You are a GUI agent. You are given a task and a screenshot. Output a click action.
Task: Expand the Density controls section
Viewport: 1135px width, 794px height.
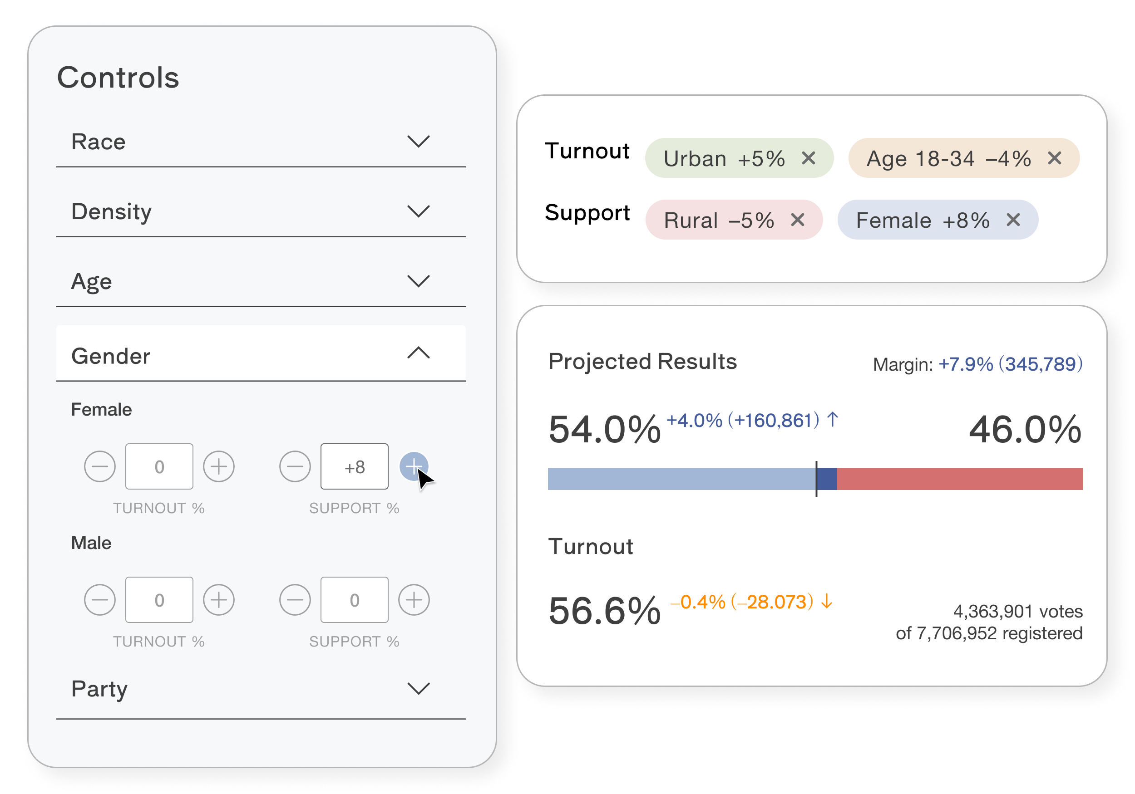click(x=418, y=211)
